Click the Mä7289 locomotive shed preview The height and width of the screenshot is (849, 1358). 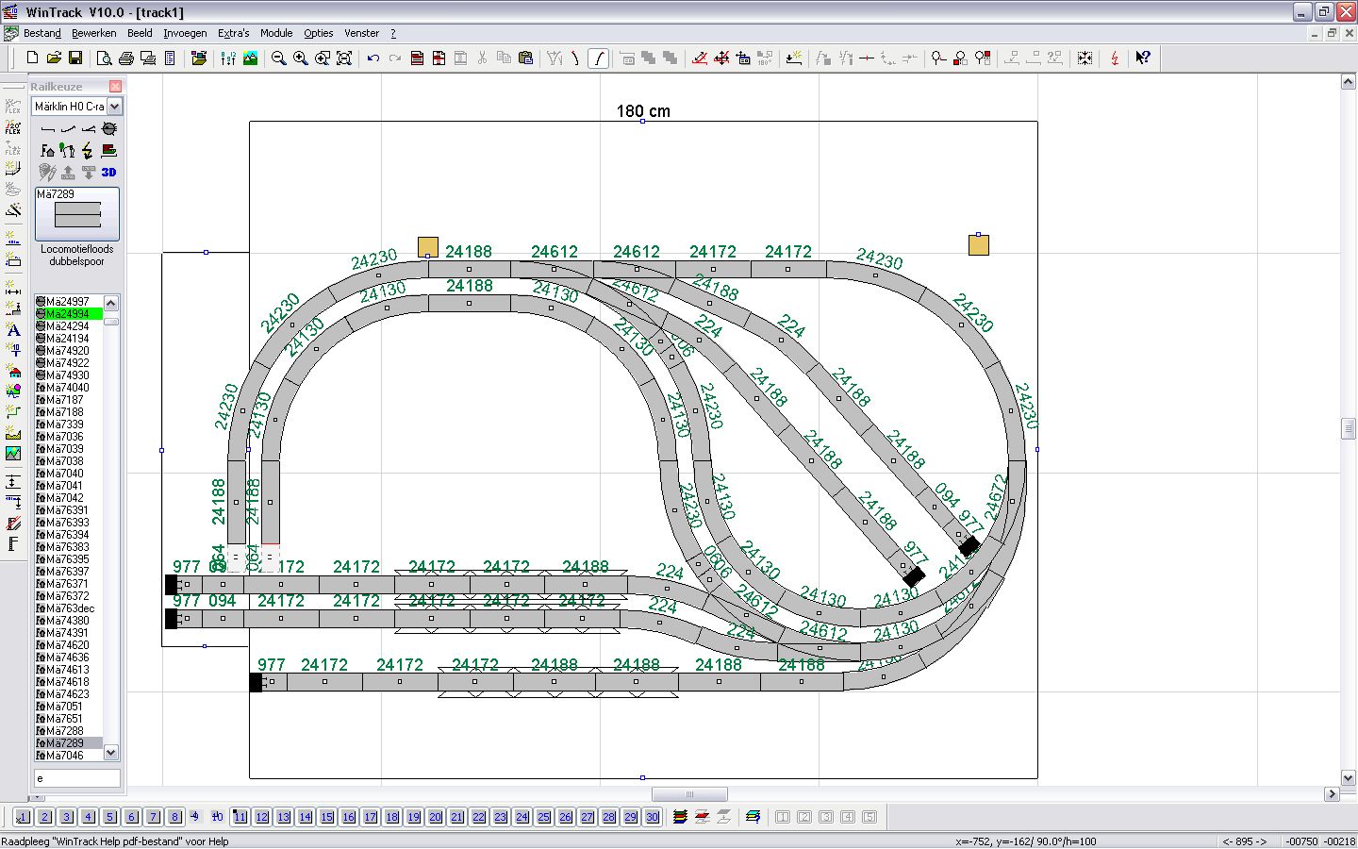tap(77, 214)
